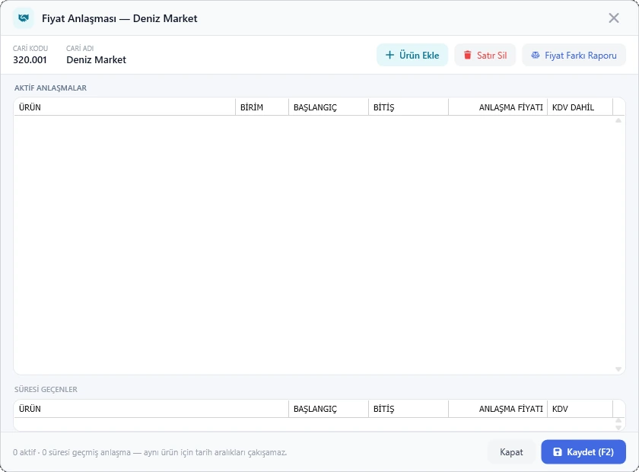Click the KDV header in Süresi Geçenler table
Screen dimensions: 639x472
coord(580,409)
